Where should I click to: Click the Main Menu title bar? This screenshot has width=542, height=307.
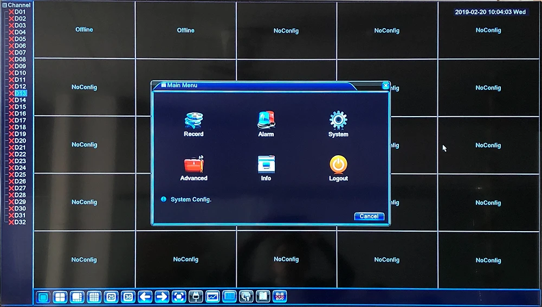pos(254,86)
